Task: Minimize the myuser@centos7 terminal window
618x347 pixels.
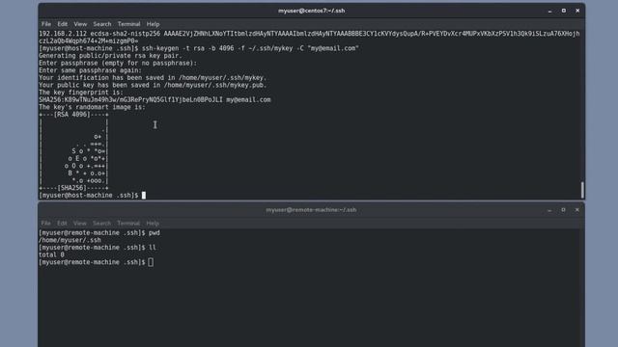Action: pos(549,11)
